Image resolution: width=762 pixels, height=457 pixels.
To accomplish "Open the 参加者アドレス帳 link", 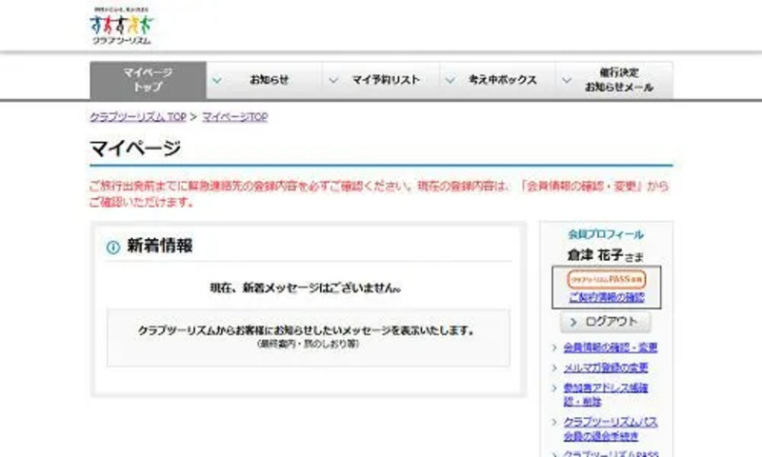I will tap(606, 395).
